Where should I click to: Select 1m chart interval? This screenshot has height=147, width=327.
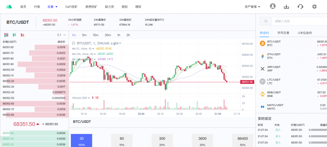coord(74,35)
